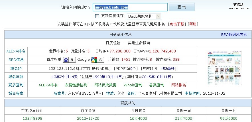Click the 更多查询 row label
The height and width of the screenshot is (122, 252).
[x=16, y=85]
